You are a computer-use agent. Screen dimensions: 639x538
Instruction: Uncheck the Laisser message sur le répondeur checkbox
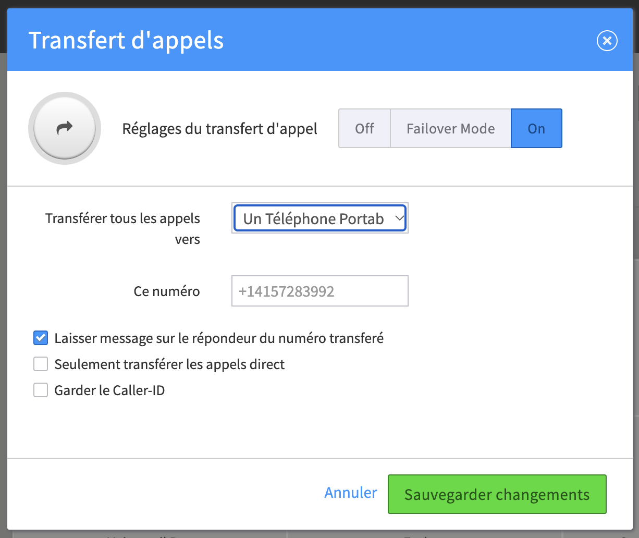point(41,338)
